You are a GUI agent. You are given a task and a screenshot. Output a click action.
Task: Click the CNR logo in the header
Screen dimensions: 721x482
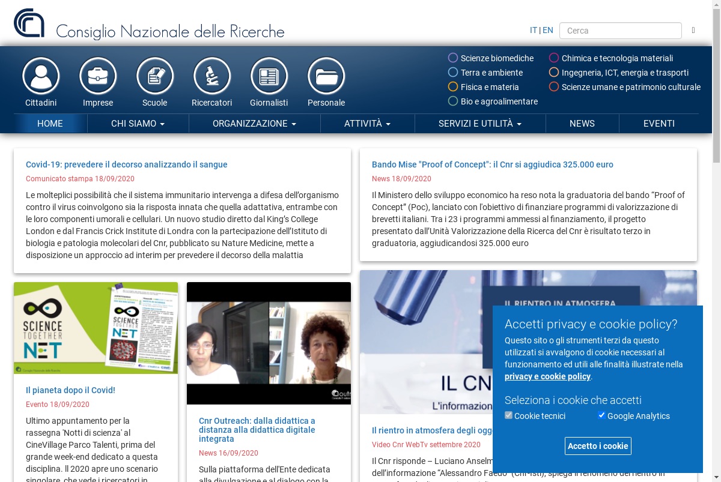coord(29,23)
